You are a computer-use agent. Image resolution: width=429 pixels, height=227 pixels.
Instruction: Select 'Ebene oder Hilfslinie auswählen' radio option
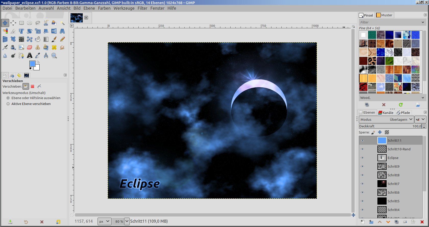[8, 98]
